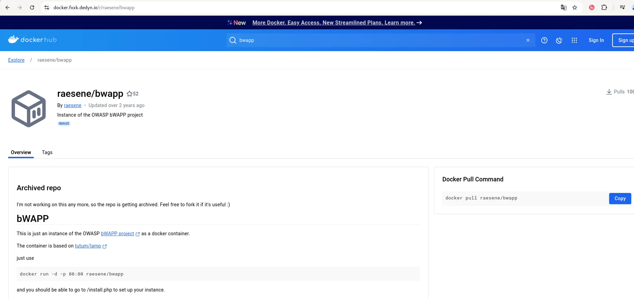Open the browser extensions puzzle menu

point(604,8)
